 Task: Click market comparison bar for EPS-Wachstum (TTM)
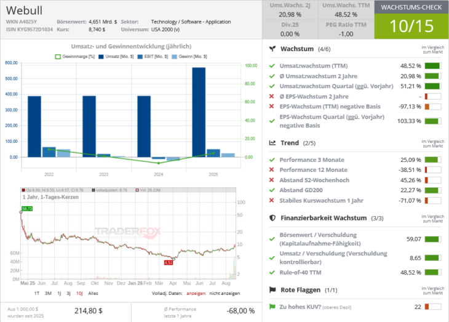[x=433, y=107]
